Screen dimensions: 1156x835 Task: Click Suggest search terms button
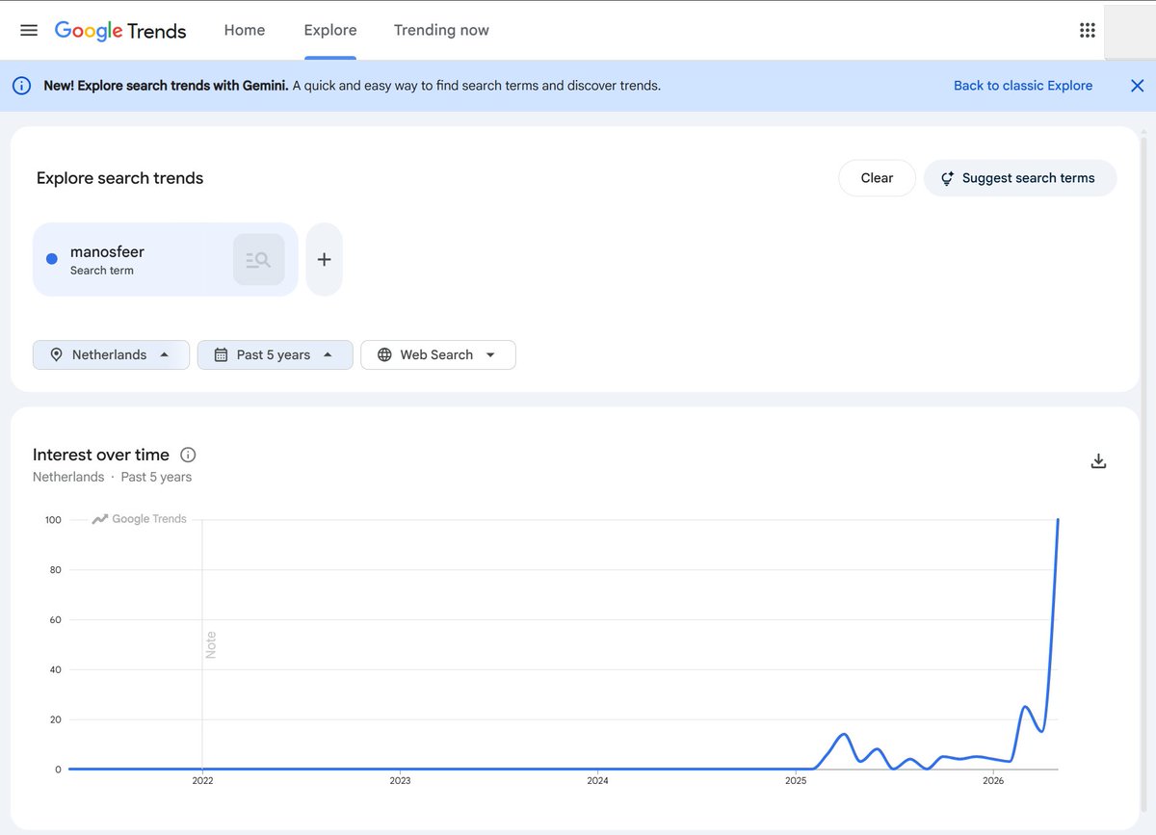1020,178
